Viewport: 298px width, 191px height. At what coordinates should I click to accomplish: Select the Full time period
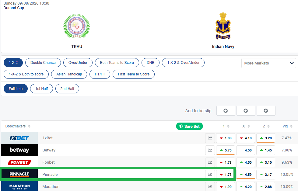coord(16,89)
